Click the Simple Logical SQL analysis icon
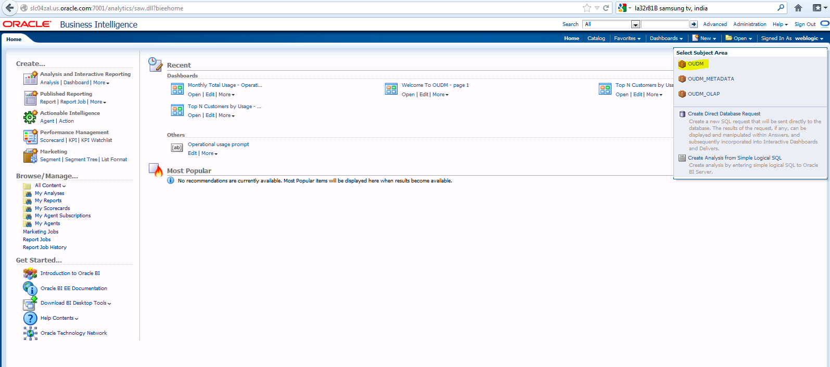The width and height of the screenshot is (830, 367). pos(682,158)
